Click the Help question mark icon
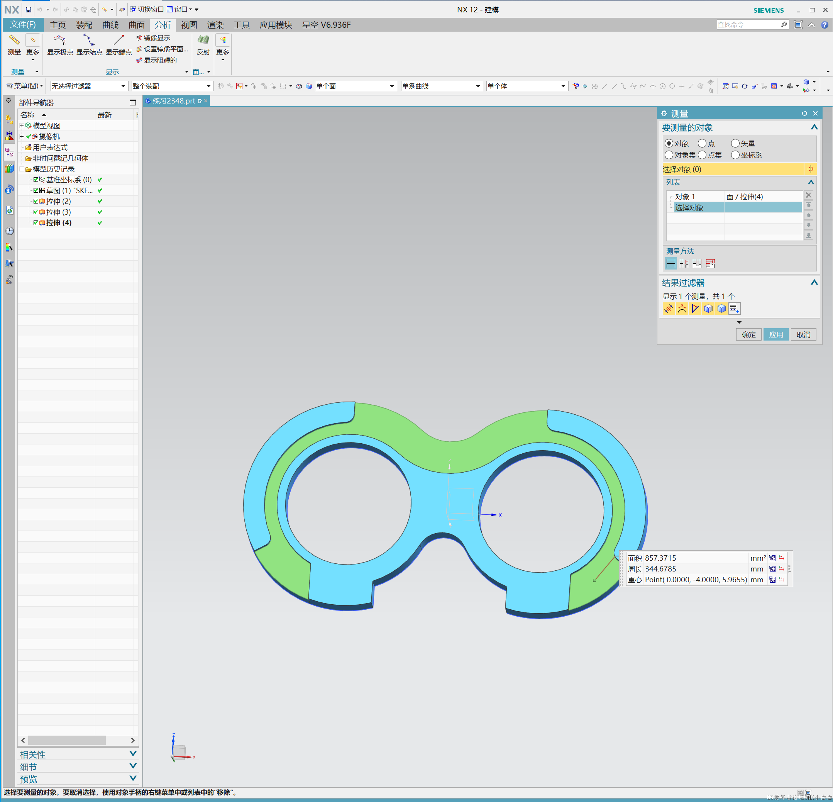 (825, 25)
